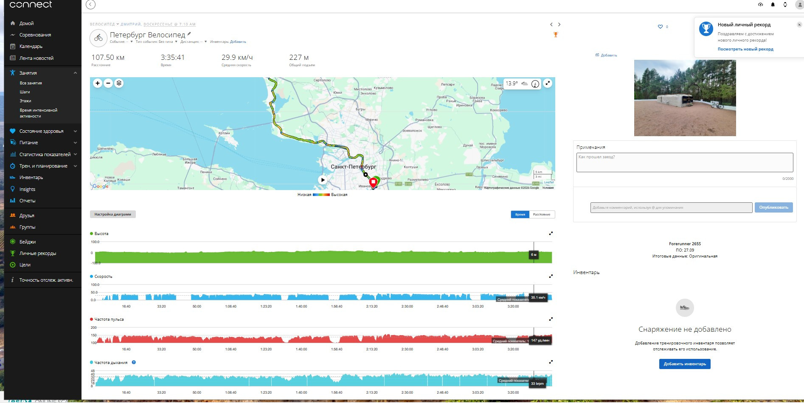The image size is (804, 403).
Task: Expand the Питание menu
Action: pos(75,143)
